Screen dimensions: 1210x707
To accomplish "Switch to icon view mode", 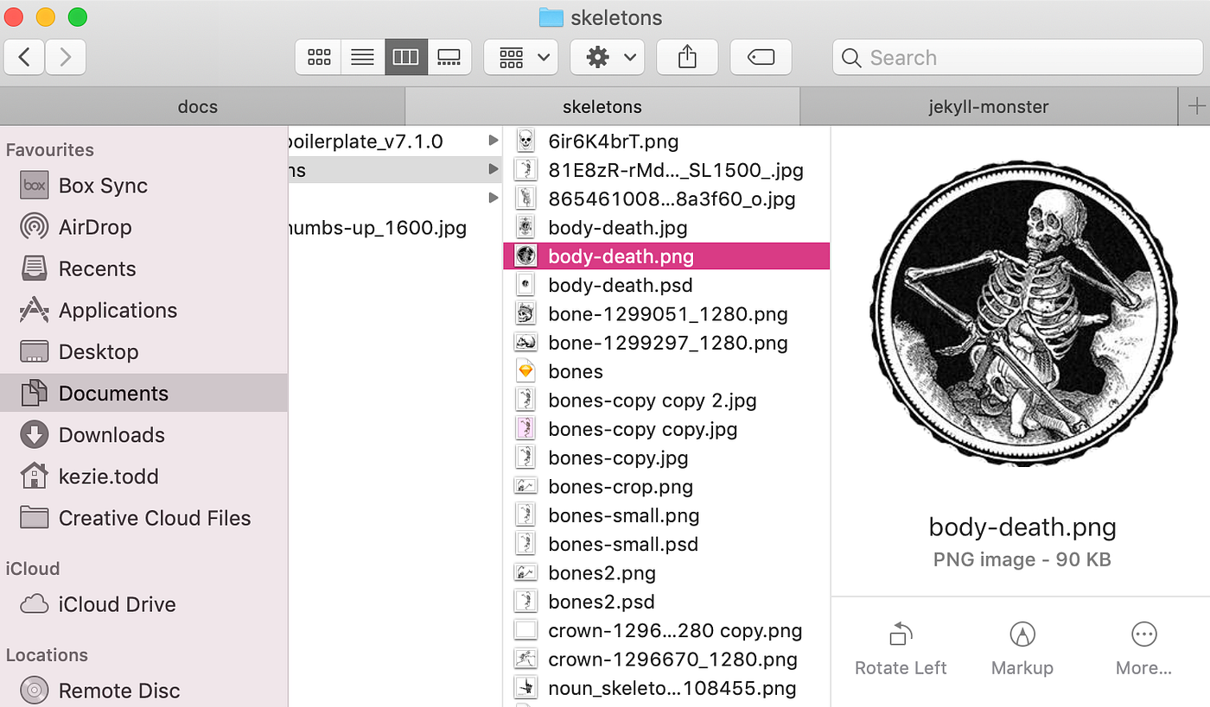I will click(318, 57).
